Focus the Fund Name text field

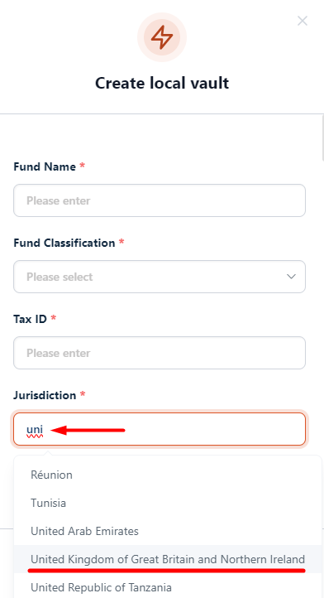(160, 200)
